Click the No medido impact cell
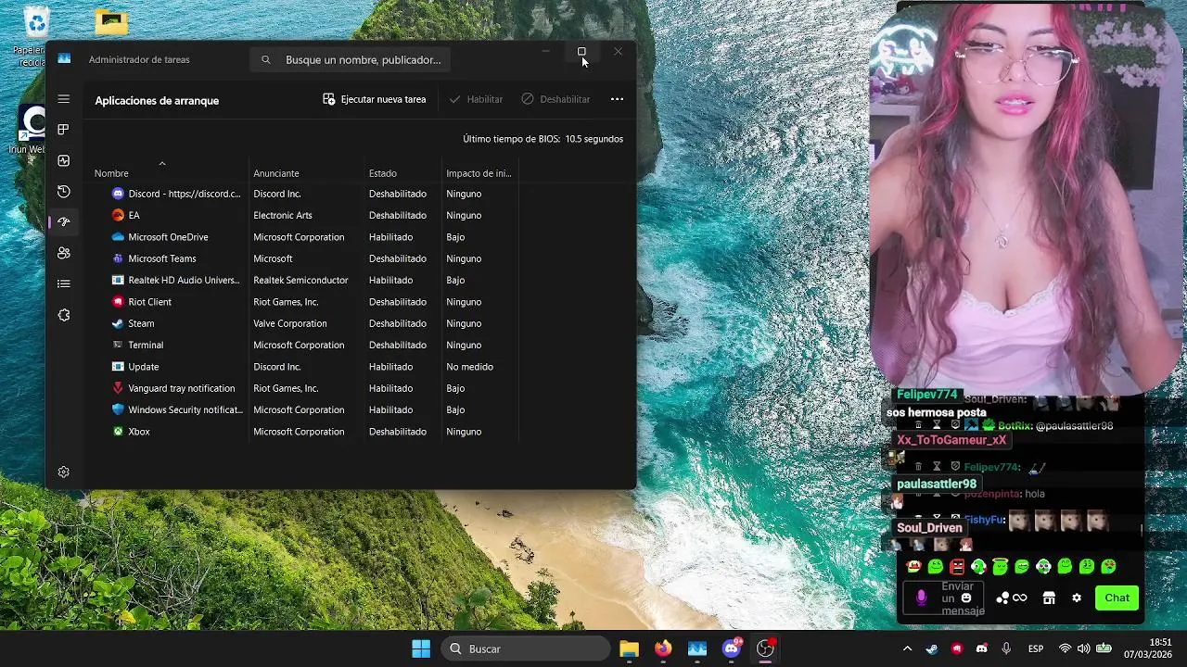The height and width of the screenshot is (667, 1187). point(469,367)
